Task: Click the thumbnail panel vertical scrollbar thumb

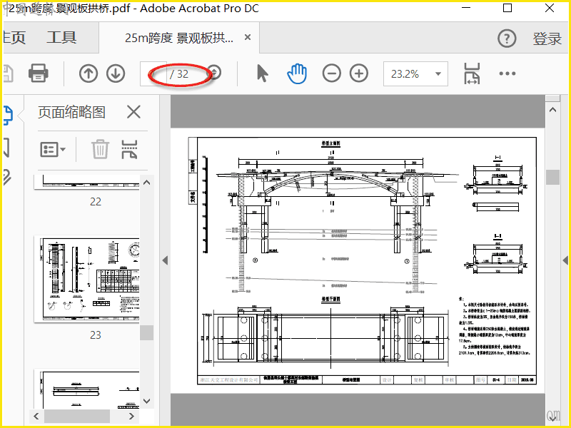Action: (147, 332)
